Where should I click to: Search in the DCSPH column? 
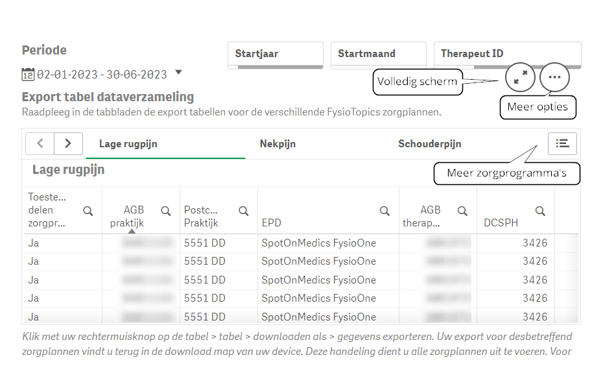540,211
